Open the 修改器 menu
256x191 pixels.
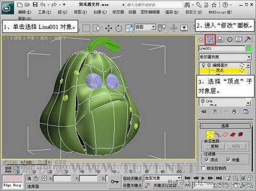pyautogui.click(x=118, y=12)
